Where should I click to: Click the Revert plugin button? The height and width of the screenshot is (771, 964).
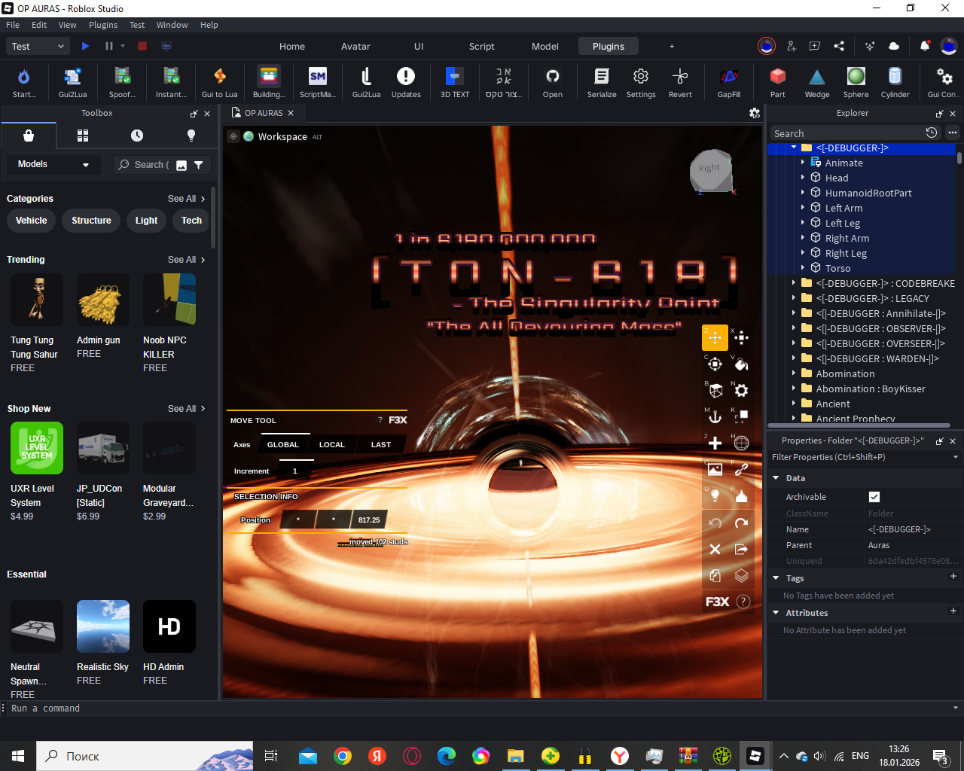pos(680,82)
